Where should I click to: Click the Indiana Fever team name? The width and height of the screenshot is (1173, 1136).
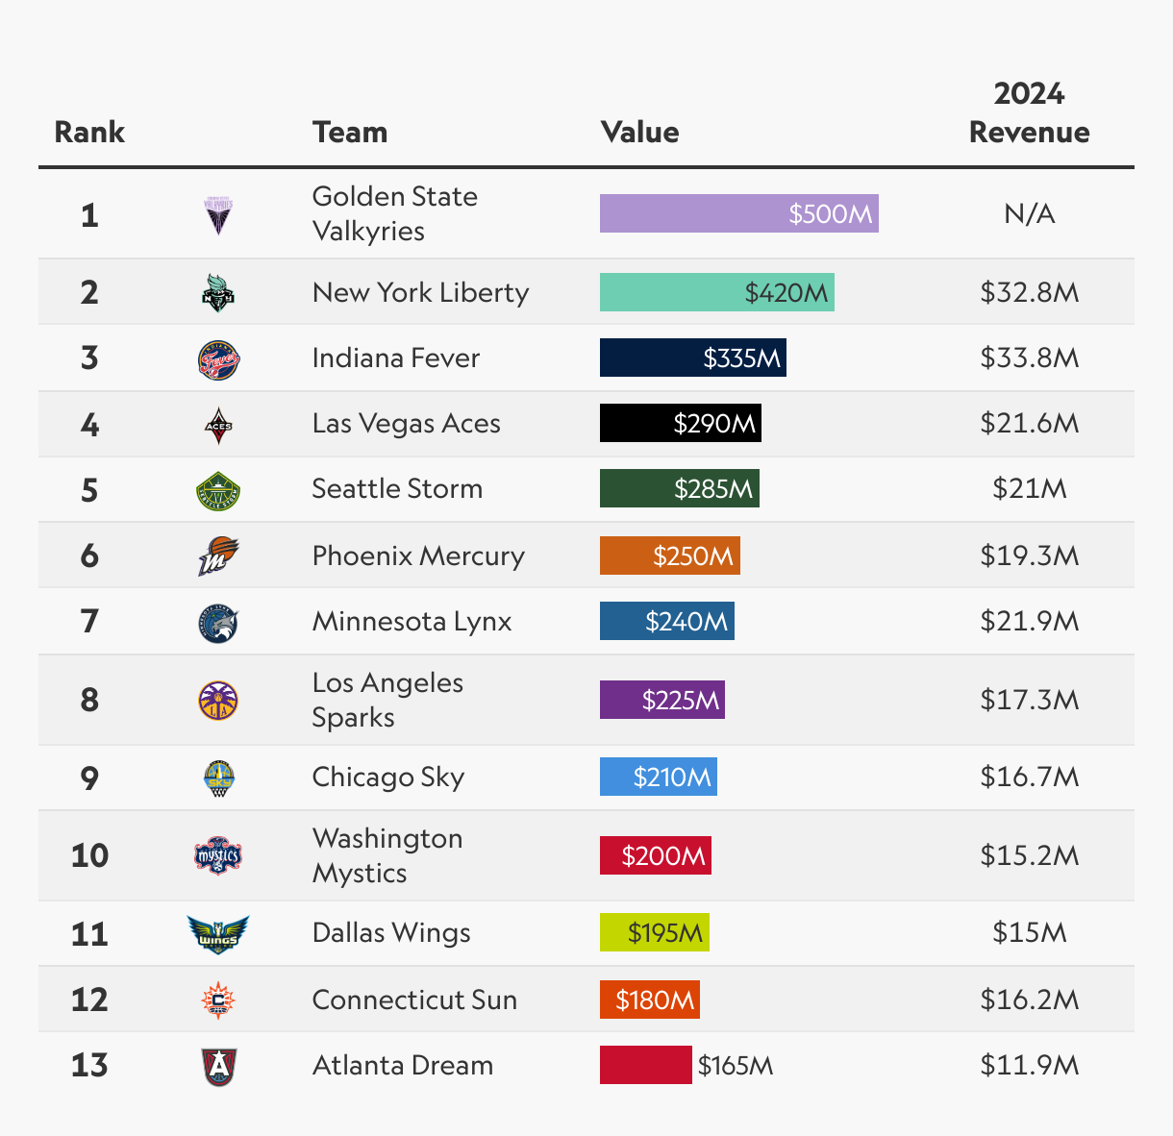[395, 358]
